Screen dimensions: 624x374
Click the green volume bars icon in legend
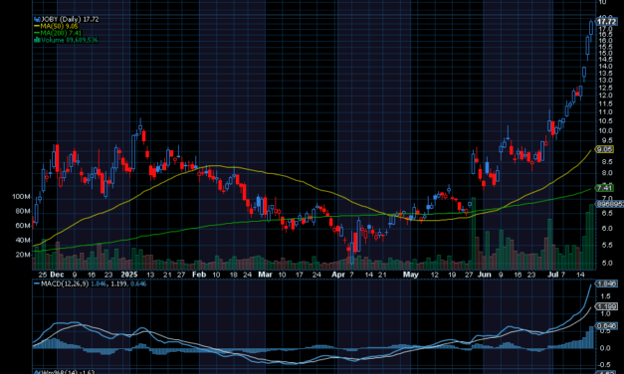[x=37, y=40]
